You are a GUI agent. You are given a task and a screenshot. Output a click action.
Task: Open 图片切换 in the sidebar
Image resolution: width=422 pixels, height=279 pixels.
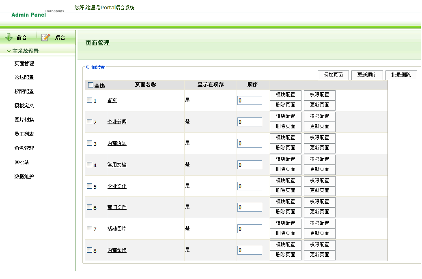(x=24, y=120)
